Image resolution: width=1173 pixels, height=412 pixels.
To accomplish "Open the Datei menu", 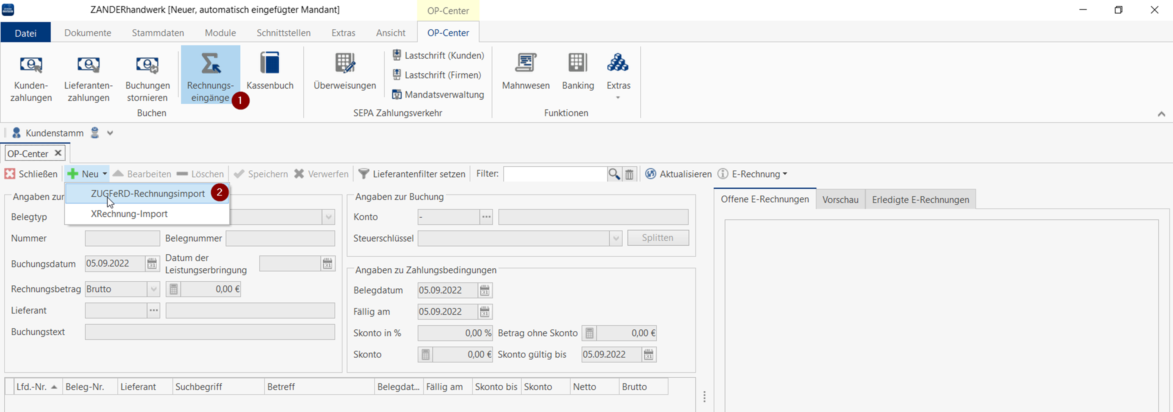I will click(x=25, y=33).
